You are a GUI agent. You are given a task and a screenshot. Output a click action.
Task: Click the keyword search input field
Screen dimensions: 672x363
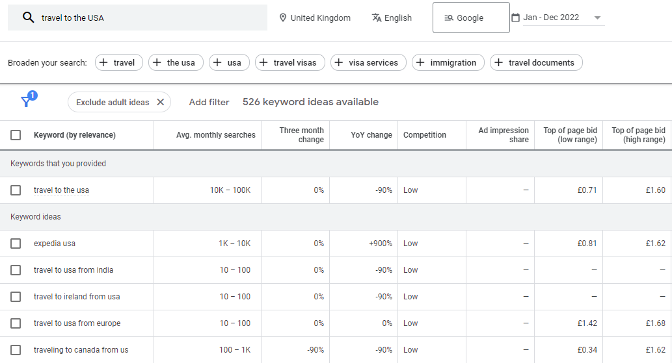(150, 18)
